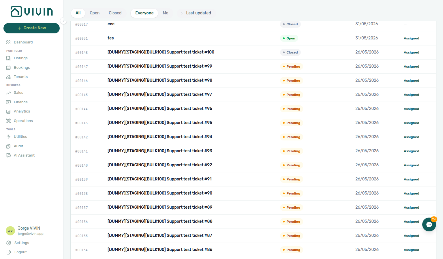Image resolution: width=443 pixels, height=259 pixels.
Task: Select the Closed status filter tab
Action: pos(115,13)
